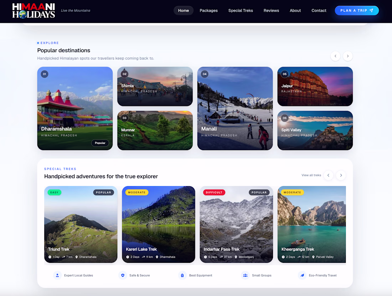
Task: Open the Manali destination card
Action: [x=235, y=108]
